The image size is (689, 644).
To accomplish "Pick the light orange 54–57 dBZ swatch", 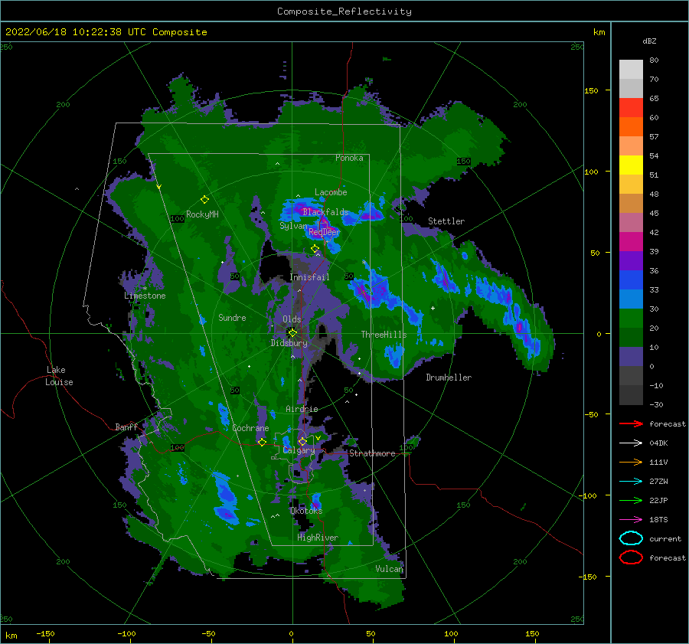I will (x=631, y=146).
